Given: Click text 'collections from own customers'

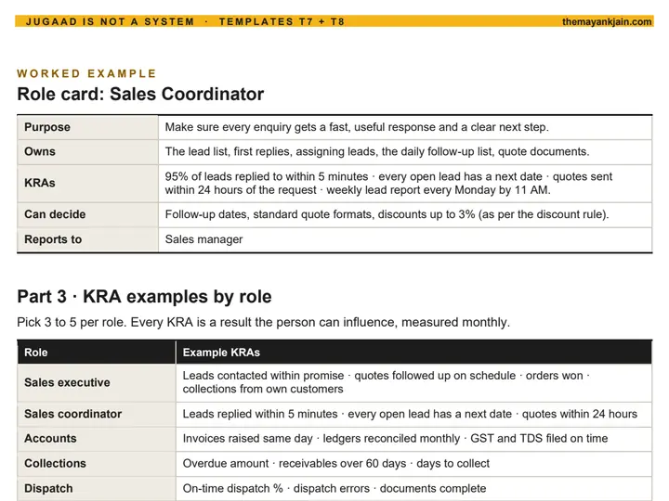Looking at the screenshot, I should click(263, 389).
